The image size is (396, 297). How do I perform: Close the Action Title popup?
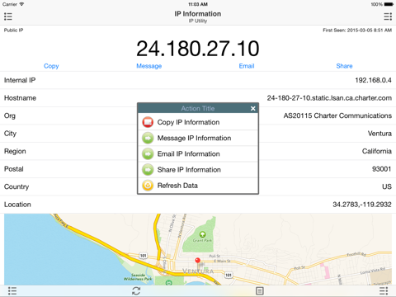pyautogui.click(x=253, y=108)
